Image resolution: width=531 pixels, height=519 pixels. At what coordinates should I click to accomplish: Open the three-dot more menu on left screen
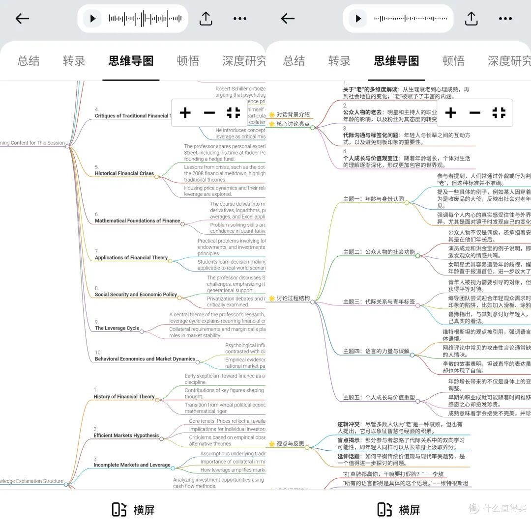tap(240, 19)
